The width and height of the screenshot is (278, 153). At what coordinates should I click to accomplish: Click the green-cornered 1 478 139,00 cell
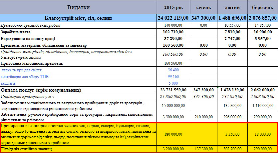point(232,90)
